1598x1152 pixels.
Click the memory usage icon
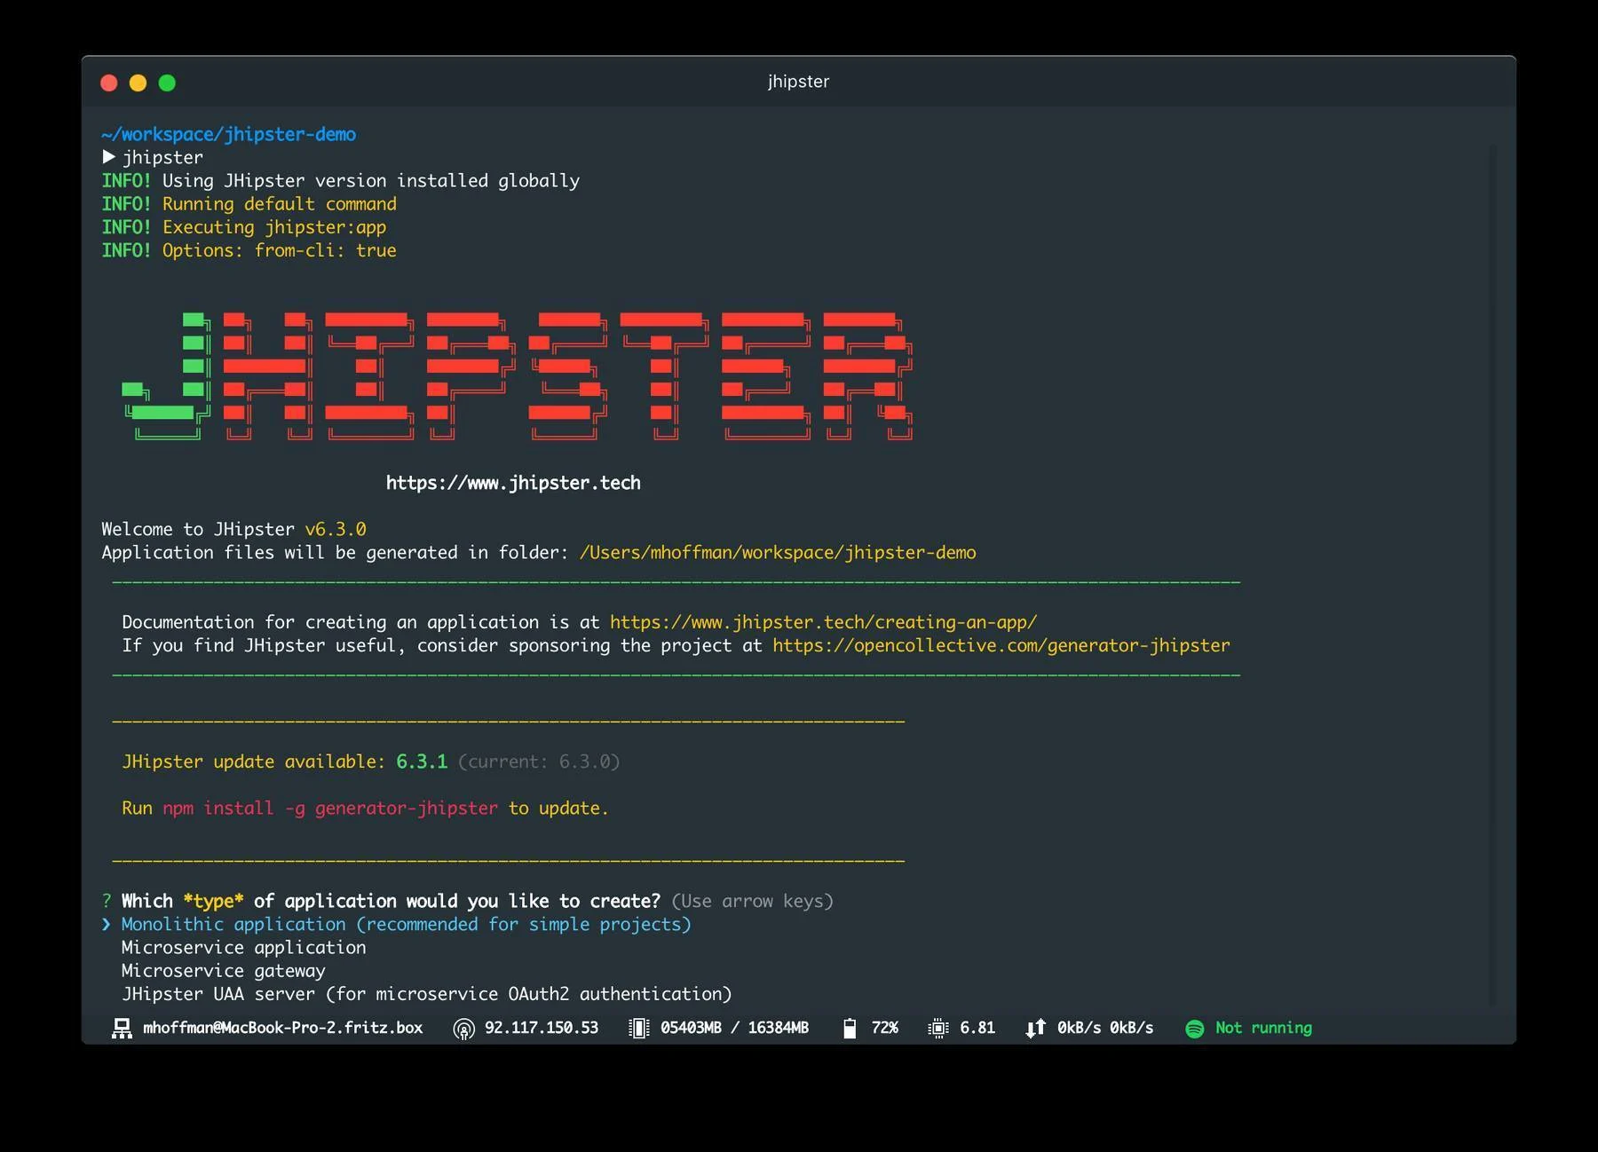[x=638, y=1028]
